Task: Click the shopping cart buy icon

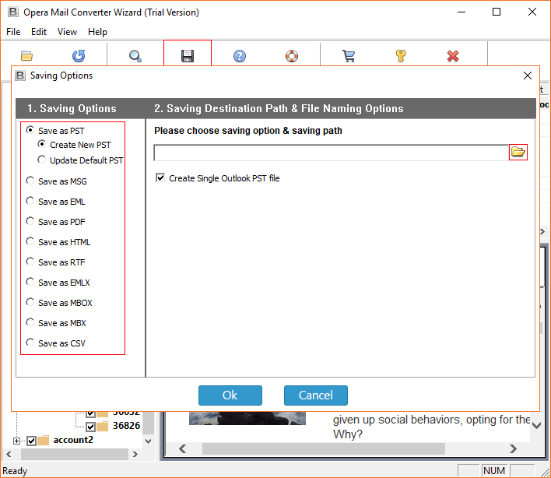Action: pyautogui.click(x=349, y=56)
